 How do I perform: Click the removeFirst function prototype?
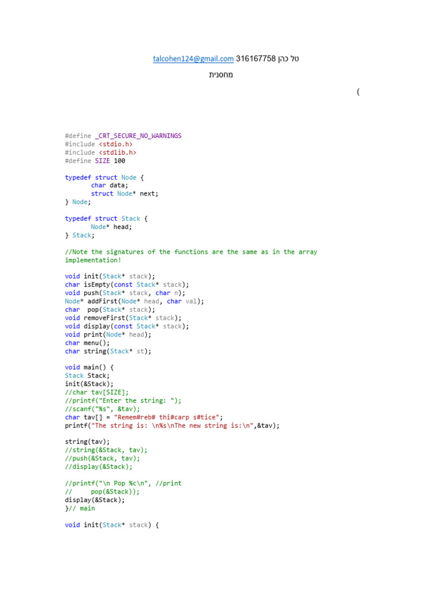click(x=123, y=318)
